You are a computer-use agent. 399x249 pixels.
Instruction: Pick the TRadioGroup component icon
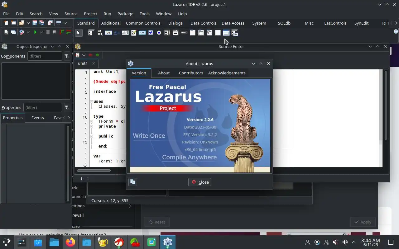[x=201, y=33]
